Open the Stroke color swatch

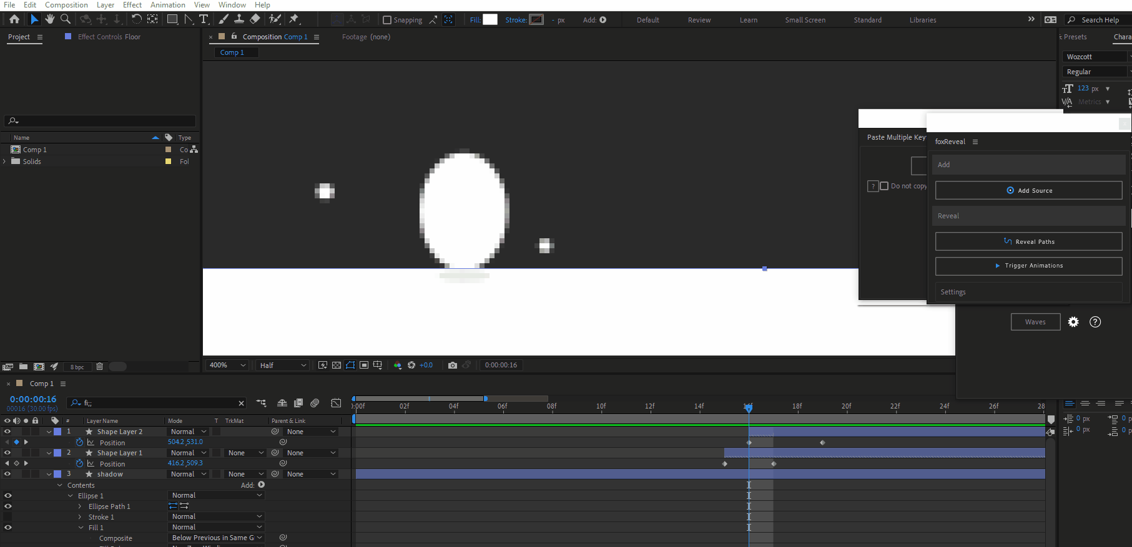click(x=536, y=19)
